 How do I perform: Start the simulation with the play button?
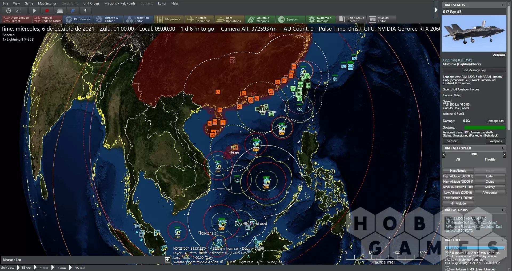tap(34, 11)
